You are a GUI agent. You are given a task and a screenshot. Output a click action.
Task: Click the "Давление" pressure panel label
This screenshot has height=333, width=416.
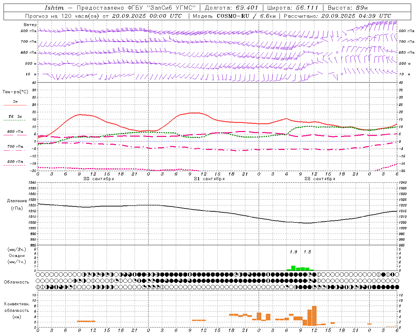click(17, 201)
